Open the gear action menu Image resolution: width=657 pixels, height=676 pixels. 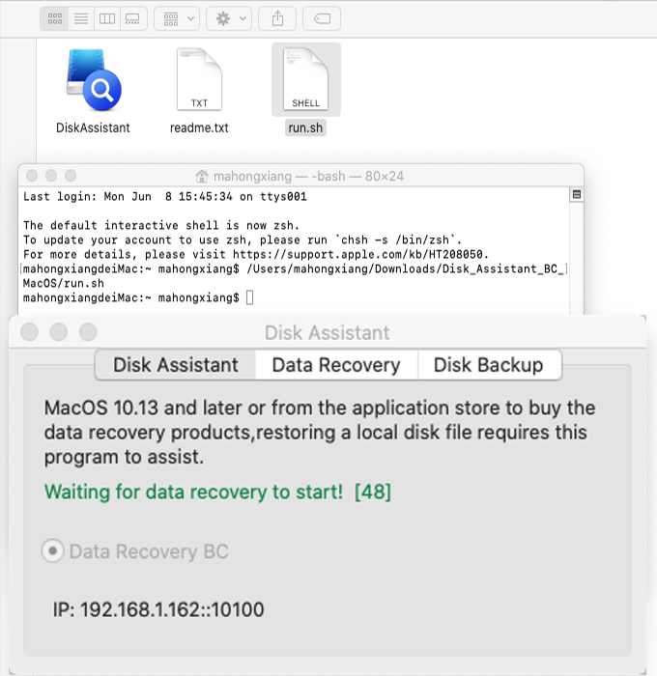click(x=229, y=18)
